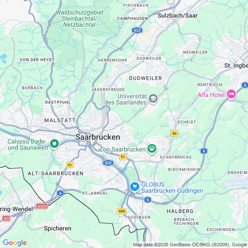Open the Google logo link
Viewport: 248px width, 248px height.
pyautogui.click(x=15, y=243)
